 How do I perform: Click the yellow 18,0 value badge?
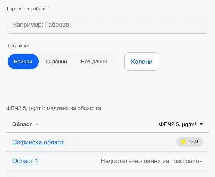pos(189,142)
